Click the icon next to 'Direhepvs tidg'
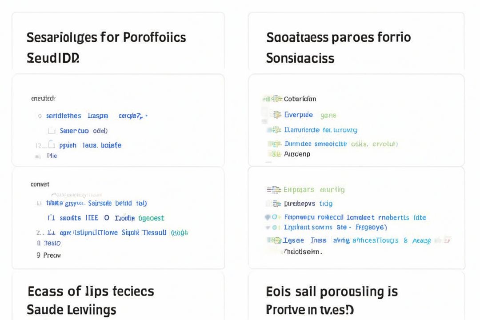 pyautogui.click(x=277, y=204)
